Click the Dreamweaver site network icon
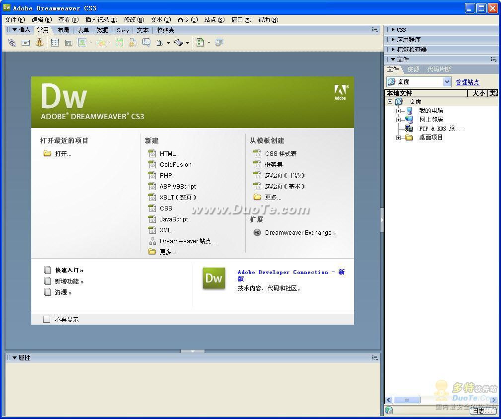 pyautogui.click(x=152, y=241)
